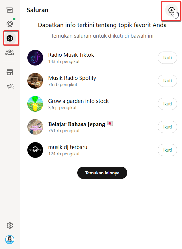
Task: Open the Communities icon in sidebar
Action: point(10,52)
